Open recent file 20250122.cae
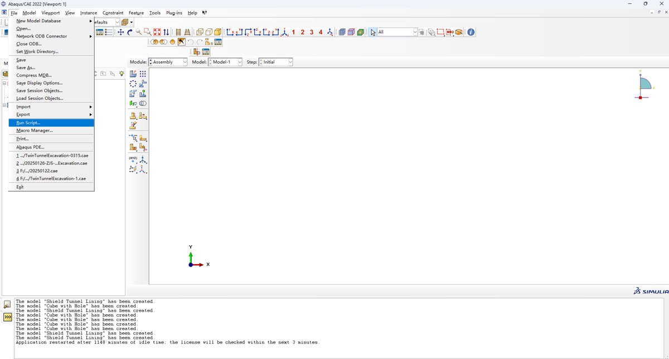Viewport: 669px width, 359px height. (x=51, y=171)
